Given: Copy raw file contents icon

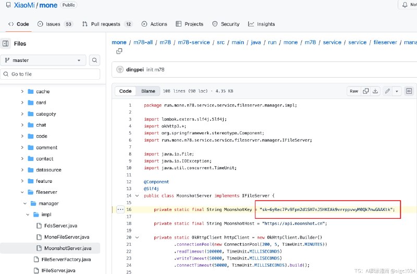Looking at the screenshot, I should (366, 91).
